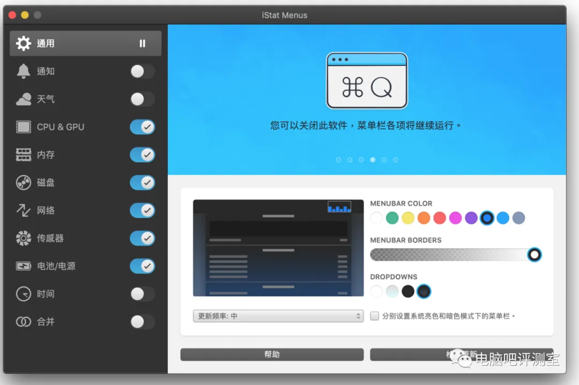
Task: Click the network arrows icon for 网络
Action: click(x=23, y=210)
